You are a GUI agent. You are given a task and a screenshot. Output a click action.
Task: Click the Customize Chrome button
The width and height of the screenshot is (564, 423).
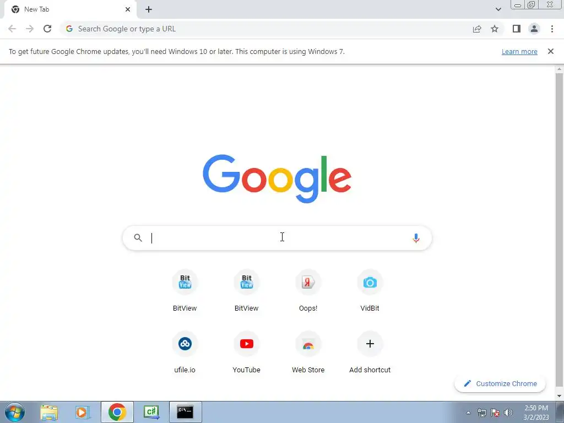pyautogui.click(x=500, y=383)
